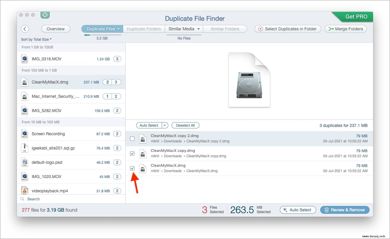This screenshot has width=390, height=239.
Task: Click Auto Select in bottom bar
Action: click(298, 210)
